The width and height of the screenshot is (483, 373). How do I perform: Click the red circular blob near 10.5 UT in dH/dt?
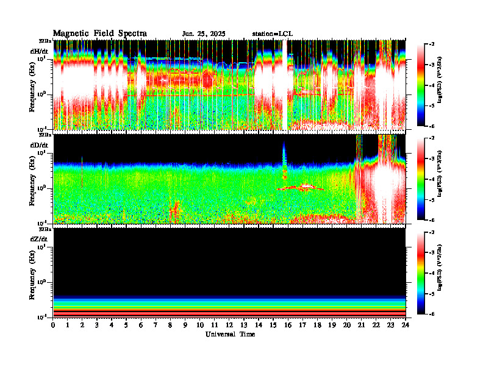click(x=207, y=80)
